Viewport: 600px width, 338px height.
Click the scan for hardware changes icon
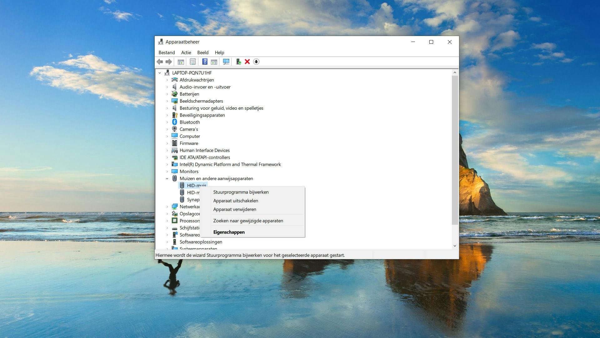[x=226, y=62]
